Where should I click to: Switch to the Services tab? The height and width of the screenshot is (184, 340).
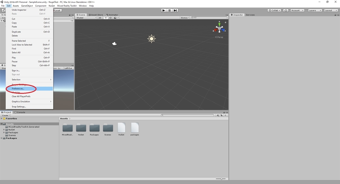click(250, 15)
